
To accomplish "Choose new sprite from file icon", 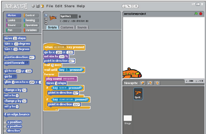I will point(150,83).
